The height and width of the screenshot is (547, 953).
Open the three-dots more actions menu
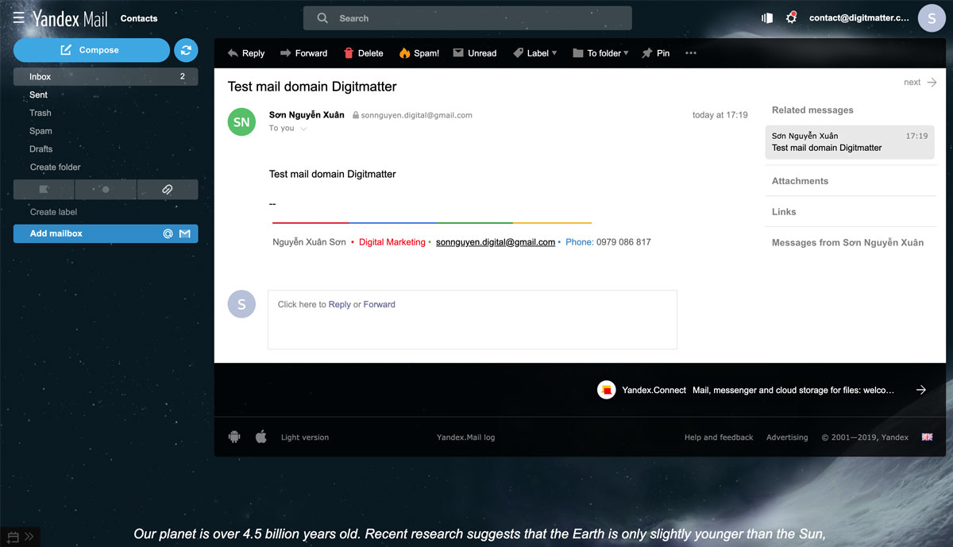691,53
